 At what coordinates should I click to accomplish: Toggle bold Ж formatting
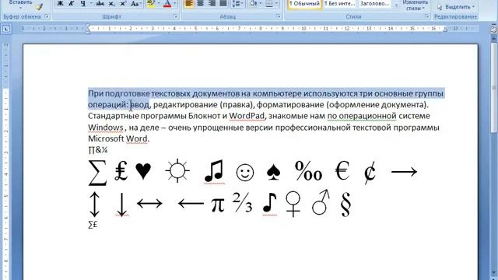[x=60, y=4]
